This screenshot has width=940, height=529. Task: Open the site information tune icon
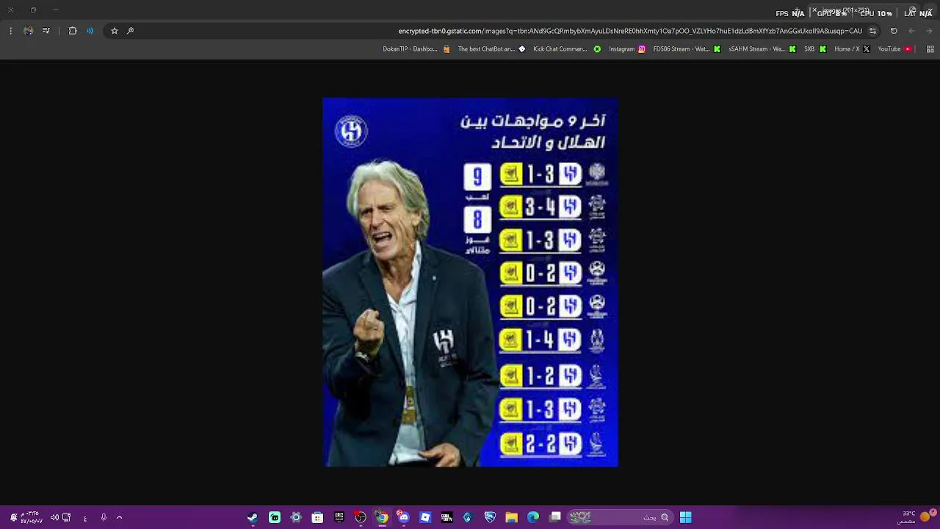pyautogui.click(x=872, y=31)
